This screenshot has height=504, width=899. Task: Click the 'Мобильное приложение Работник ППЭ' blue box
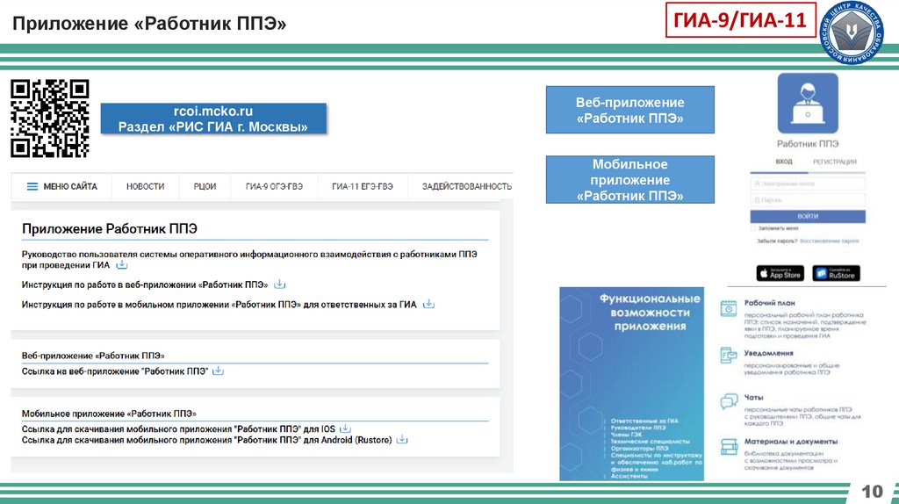click(630, 179)
